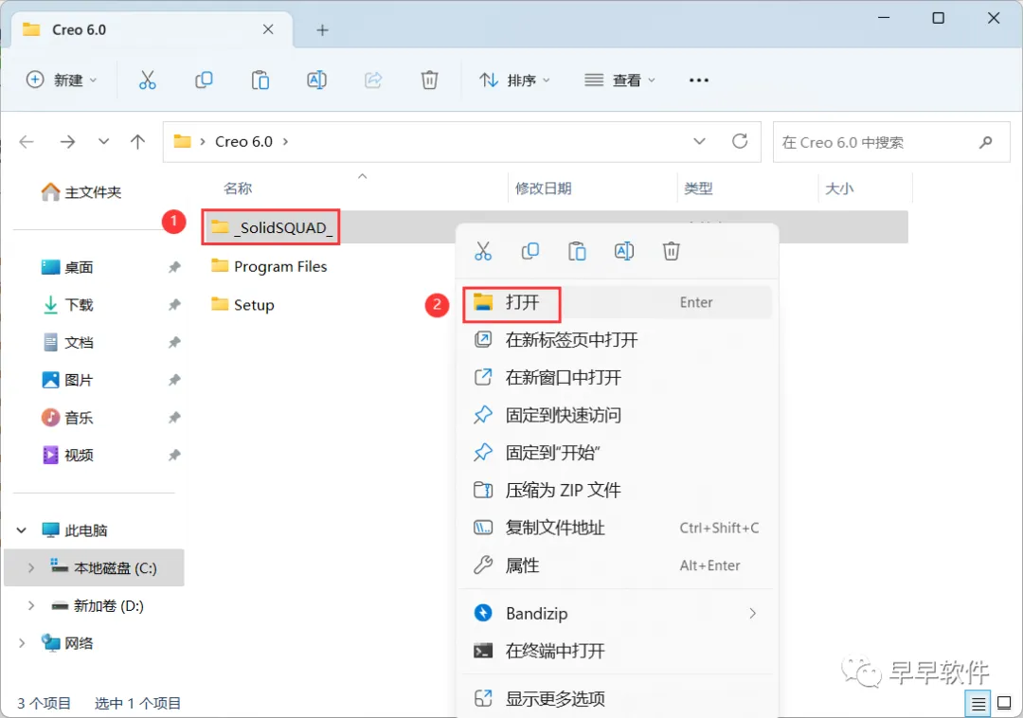
Task: Open the Recent locations dropdown arrow
Action: click(104, 141)
